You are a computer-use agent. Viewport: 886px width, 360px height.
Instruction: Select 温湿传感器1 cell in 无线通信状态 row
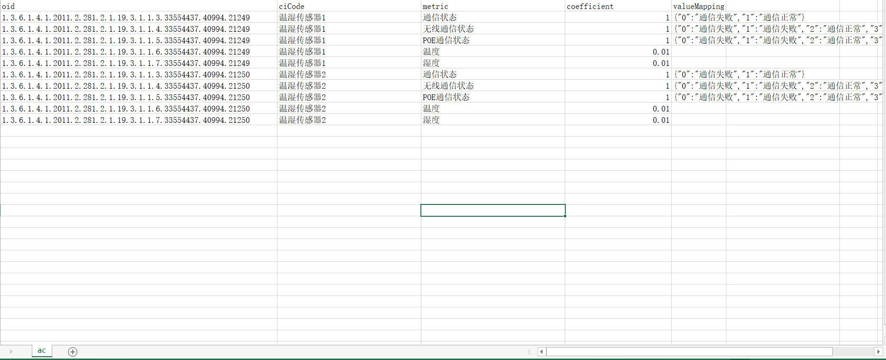point(349,29)
